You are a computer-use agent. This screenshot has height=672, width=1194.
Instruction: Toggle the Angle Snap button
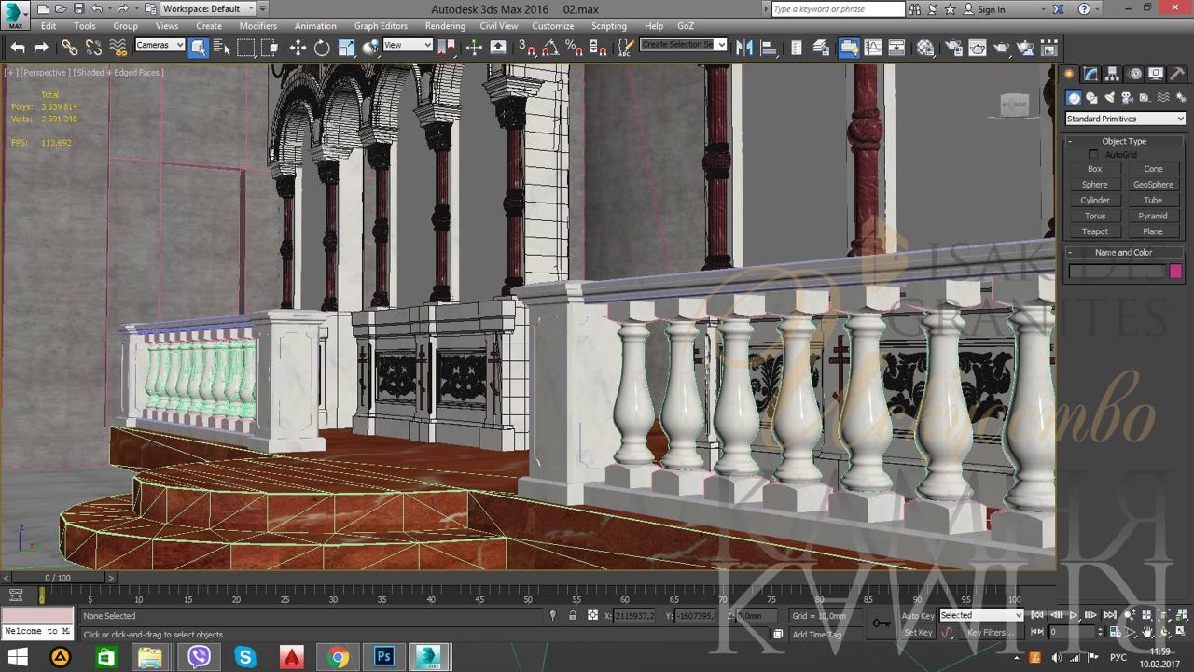[x=550, y=48]
